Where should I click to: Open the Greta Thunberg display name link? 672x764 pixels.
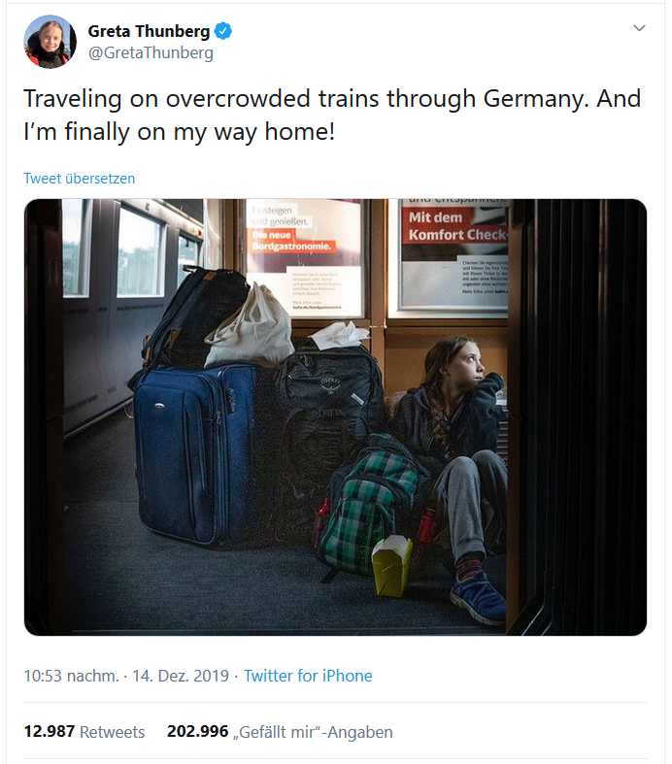[149, 31]
